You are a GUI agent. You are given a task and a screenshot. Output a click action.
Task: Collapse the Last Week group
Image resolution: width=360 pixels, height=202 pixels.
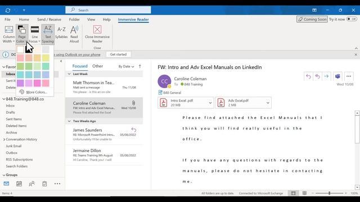(69, 74)
